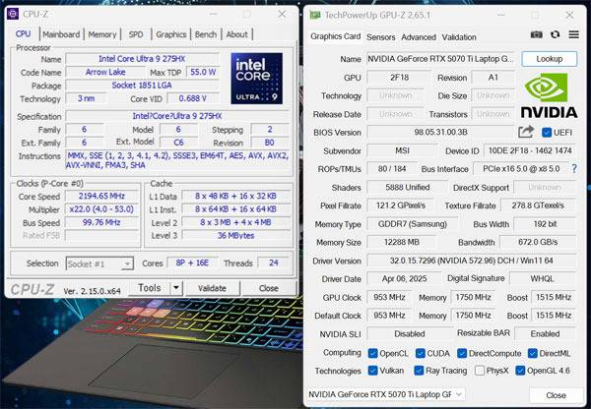Open the Memory tab in CPU-Z

[x=102, y=34]
